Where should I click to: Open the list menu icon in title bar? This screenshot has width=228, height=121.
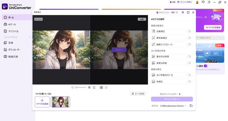pos(209,2)
